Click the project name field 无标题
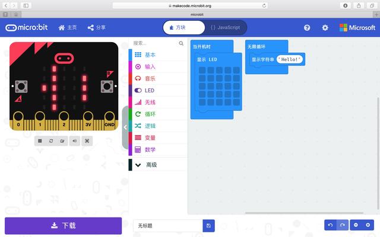The height and width of the screenshot is (237, 380). [168, 226]
